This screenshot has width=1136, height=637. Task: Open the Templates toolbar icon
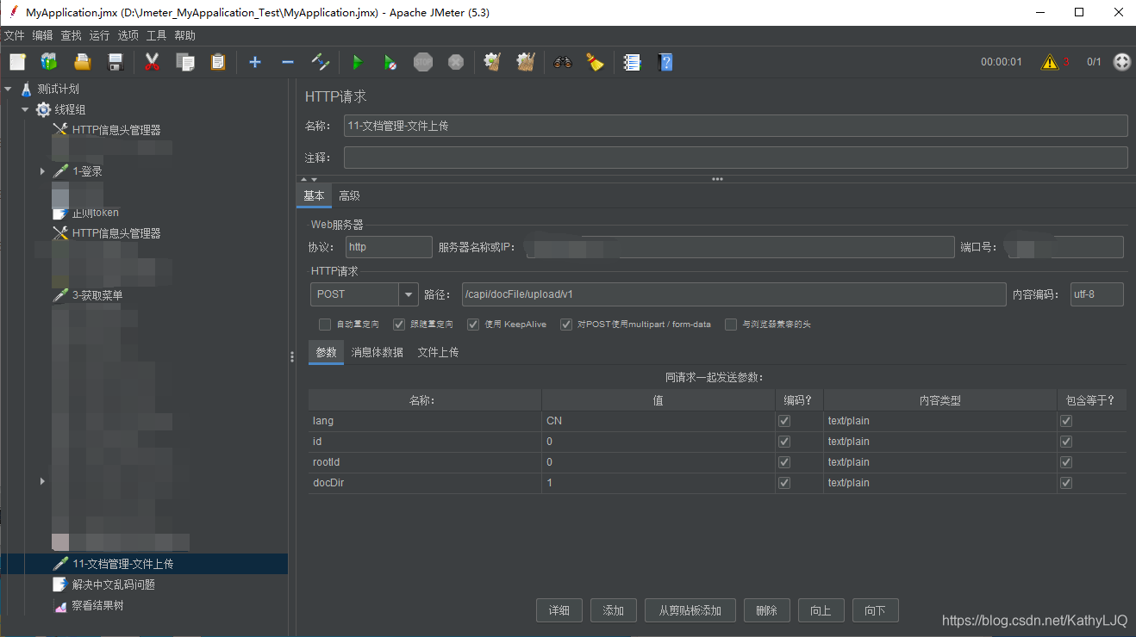(49, 62)
